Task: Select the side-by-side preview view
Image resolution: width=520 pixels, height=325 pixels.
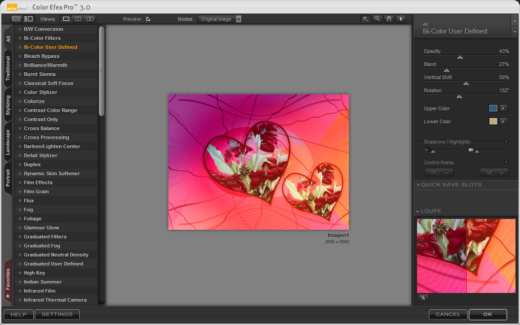Action: (x=90, y=19)
